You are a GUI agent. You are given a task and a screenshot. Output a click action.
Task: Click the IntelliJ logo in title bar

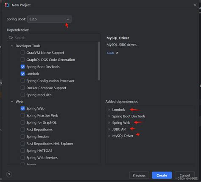click(7, 5)
